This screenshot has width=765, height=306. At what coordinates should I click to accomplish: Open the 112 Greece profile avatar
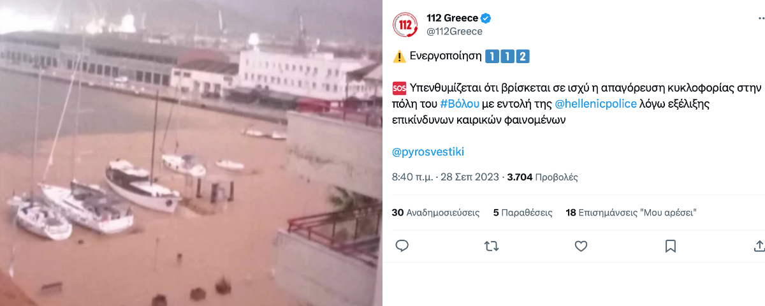click(405, 24)
